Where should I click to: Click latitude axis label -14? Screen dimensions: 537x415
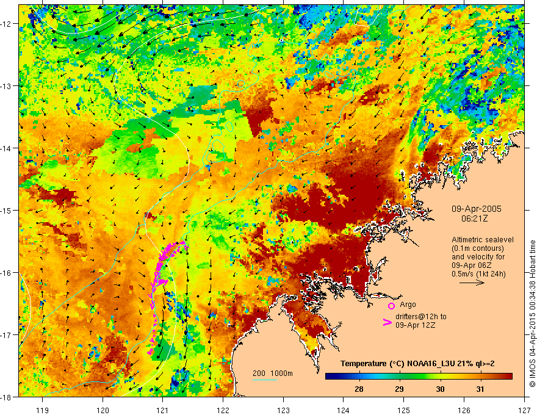[7, 148]
